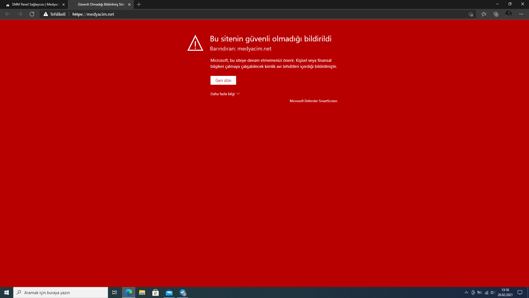This screenshot has width=529, height=298.
Task: Click the back navigation arrow
Action: tap(8, 14)
